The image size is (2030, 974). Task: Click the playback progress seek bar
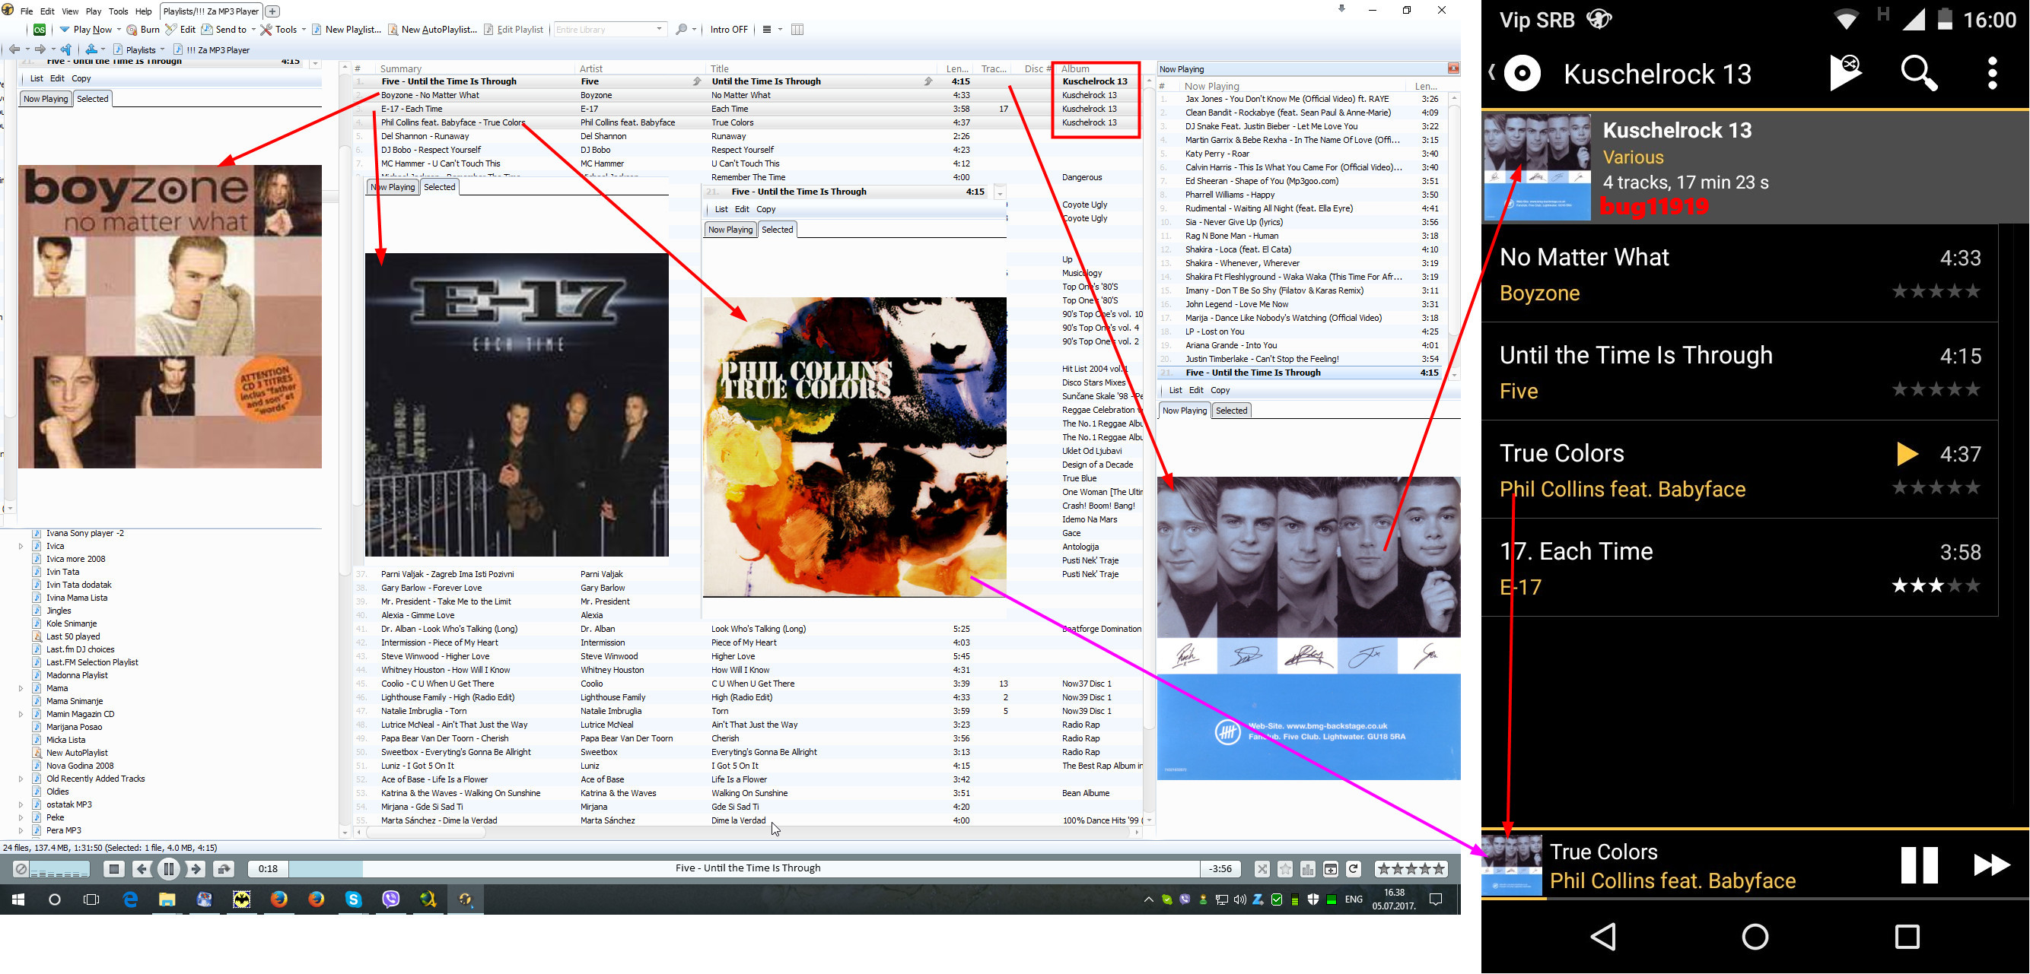point(741,868)
